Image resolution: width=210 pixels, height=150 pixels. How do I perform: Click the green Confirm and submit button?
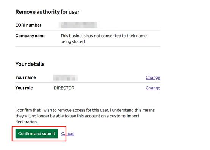point(36,134)
